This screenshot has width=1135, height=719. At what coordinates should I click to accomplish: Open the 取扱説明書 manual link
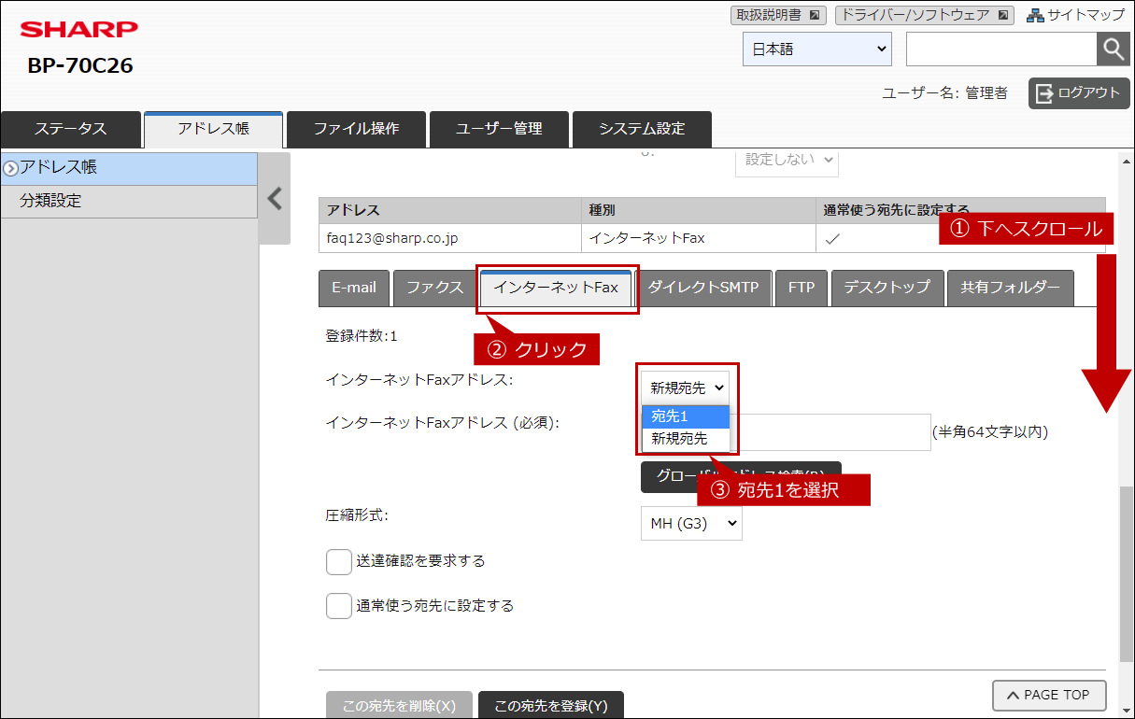778,15
